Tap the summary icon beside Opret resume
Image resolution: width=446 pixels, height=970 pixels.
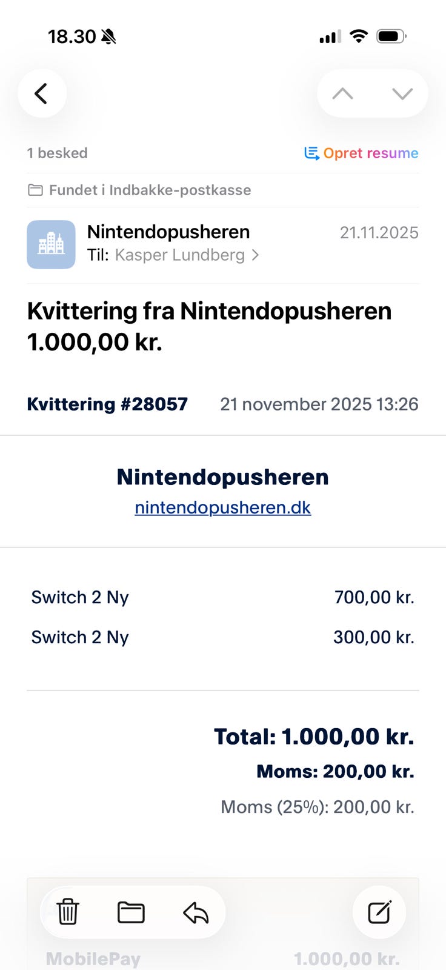click(311, 153)
